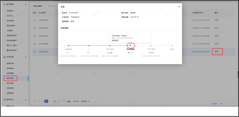This screenshot has height=117, width=239.
Task: Open 退件审核 in the sidebar
Action: coord(10,83)
